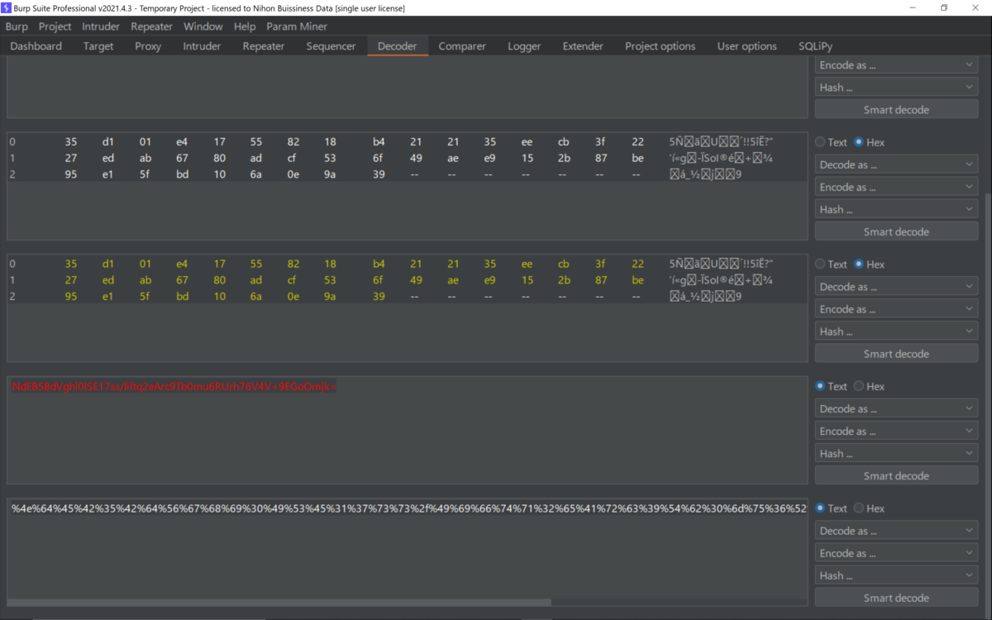
Task: Expand 'Encode as' dropdown for yellow hex panel
Action: coord(896,309)
